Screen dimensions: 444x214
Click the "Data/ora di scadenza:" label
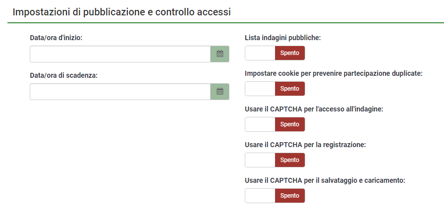click(x=63, y=75)
